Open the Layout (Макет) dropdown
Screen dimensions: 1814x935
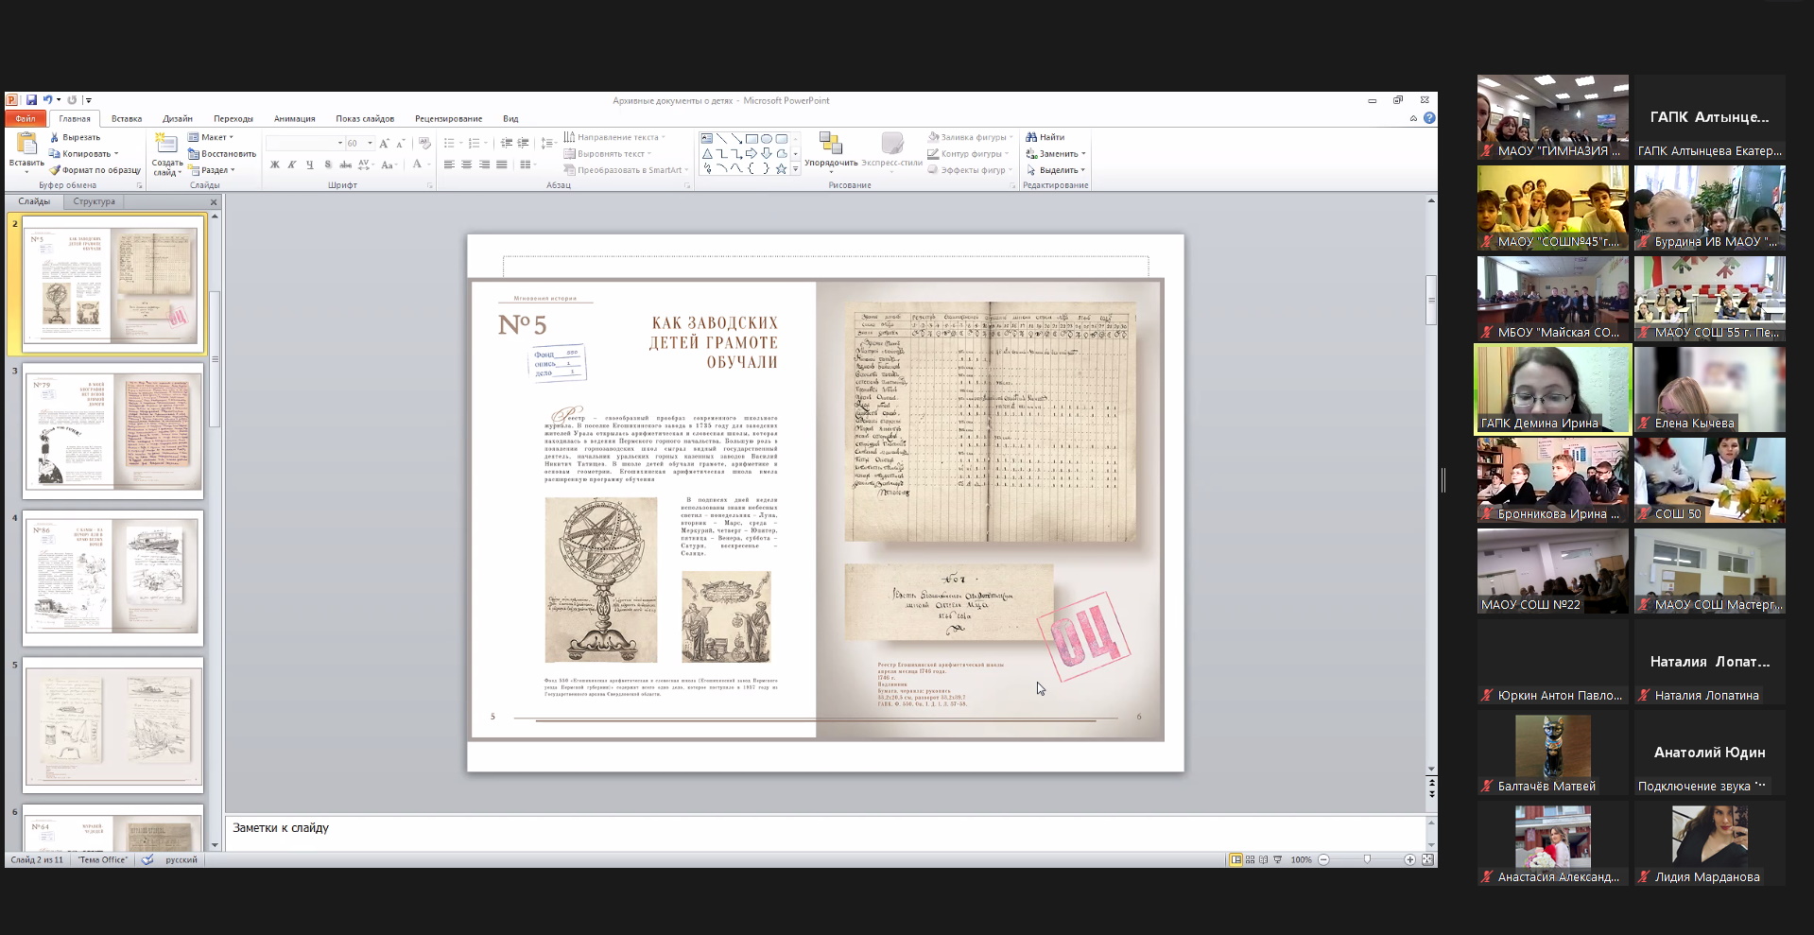214,137
